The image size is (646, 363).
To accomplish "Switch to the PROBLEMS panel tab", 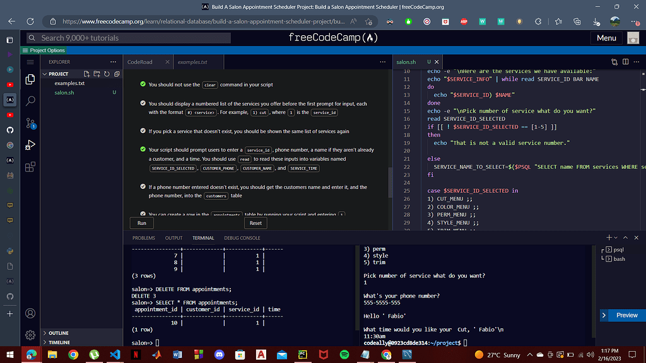I will coord(143,238).
